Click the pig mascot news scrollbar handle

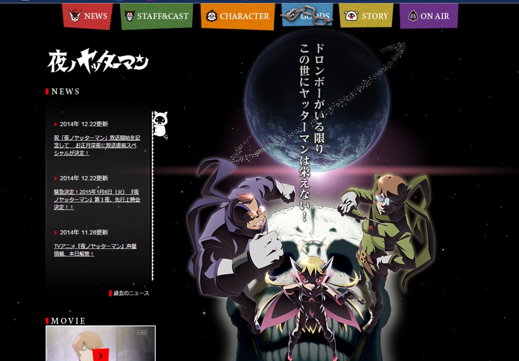[160, 125]
